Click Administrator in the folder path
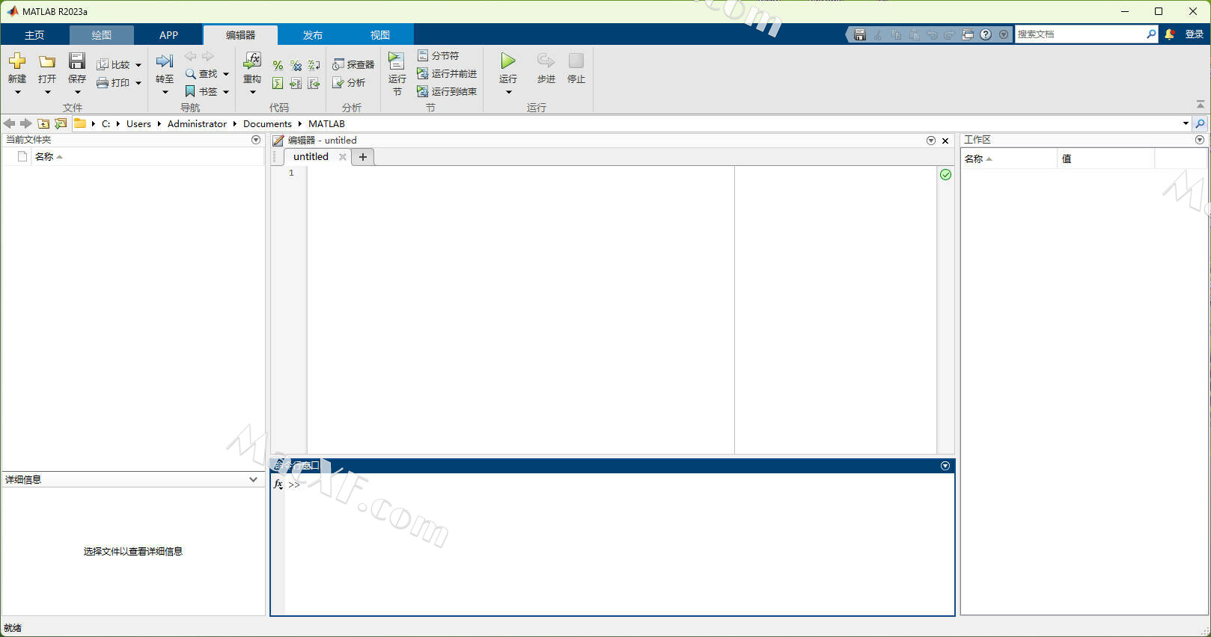Viewport: 1211px width, 637px height. click(x=197, y=124)
